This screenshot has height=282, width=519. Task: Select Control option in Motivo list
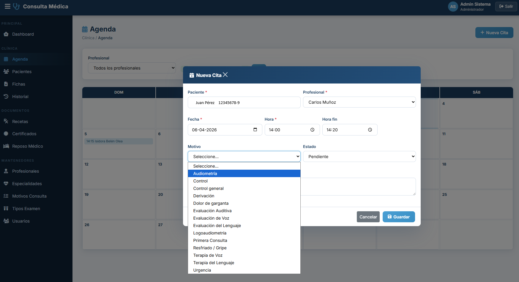coord(244,181)
